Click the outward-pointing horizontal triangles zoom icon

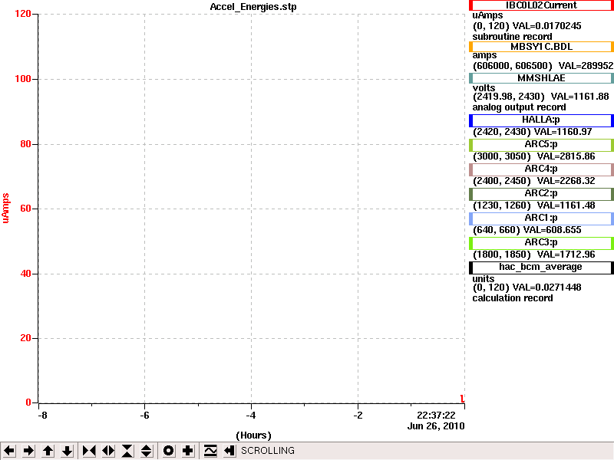click(108, 451)
